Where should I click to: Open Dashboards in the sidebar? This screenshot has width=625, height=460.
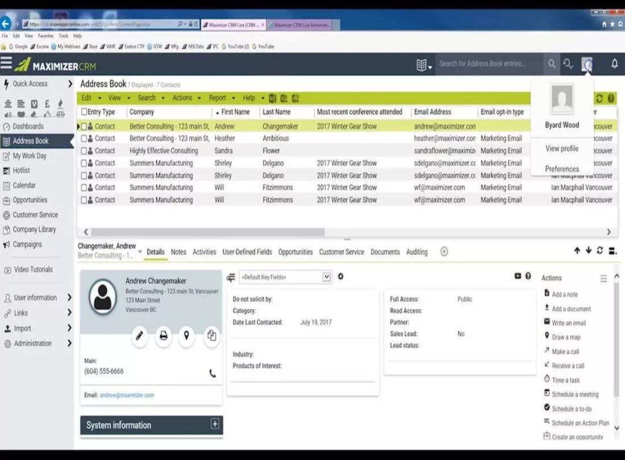(x=28, y=127)
